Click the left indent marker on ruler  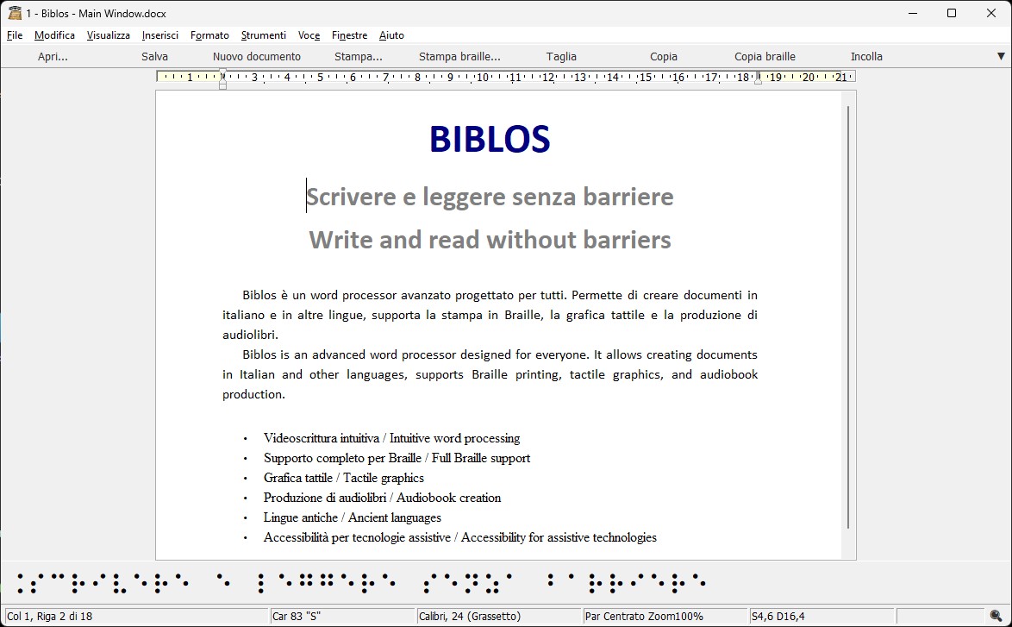[222, 85]
